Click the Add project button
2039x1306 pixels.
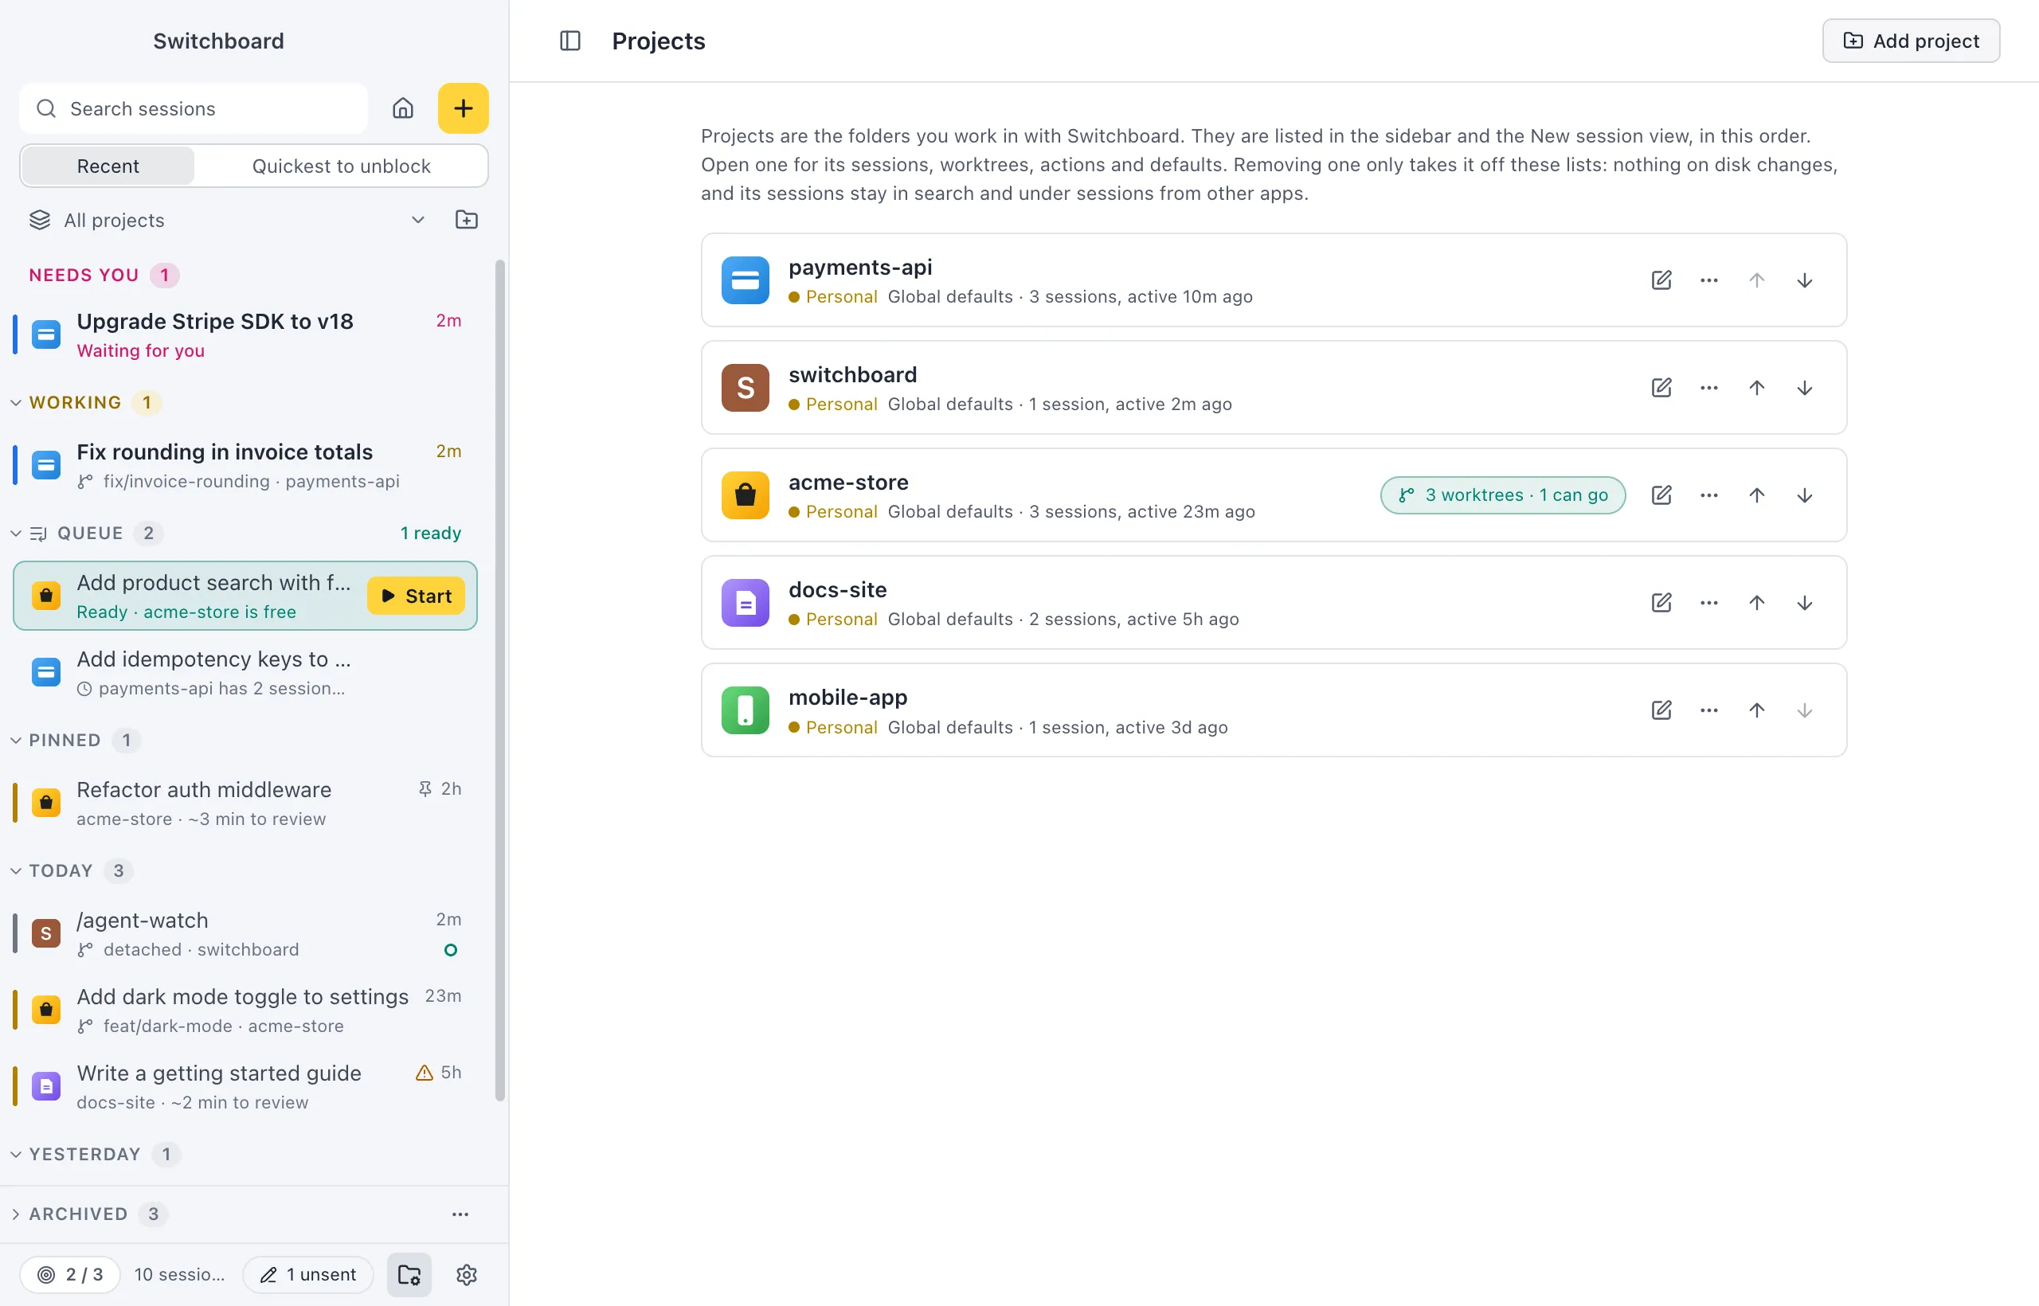tap(1911, 41)
